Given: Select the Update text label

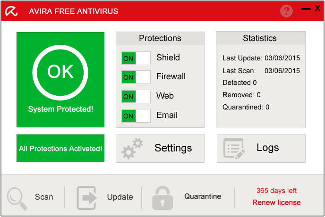Looking at the screenshot, I should [x=120, y=197].
